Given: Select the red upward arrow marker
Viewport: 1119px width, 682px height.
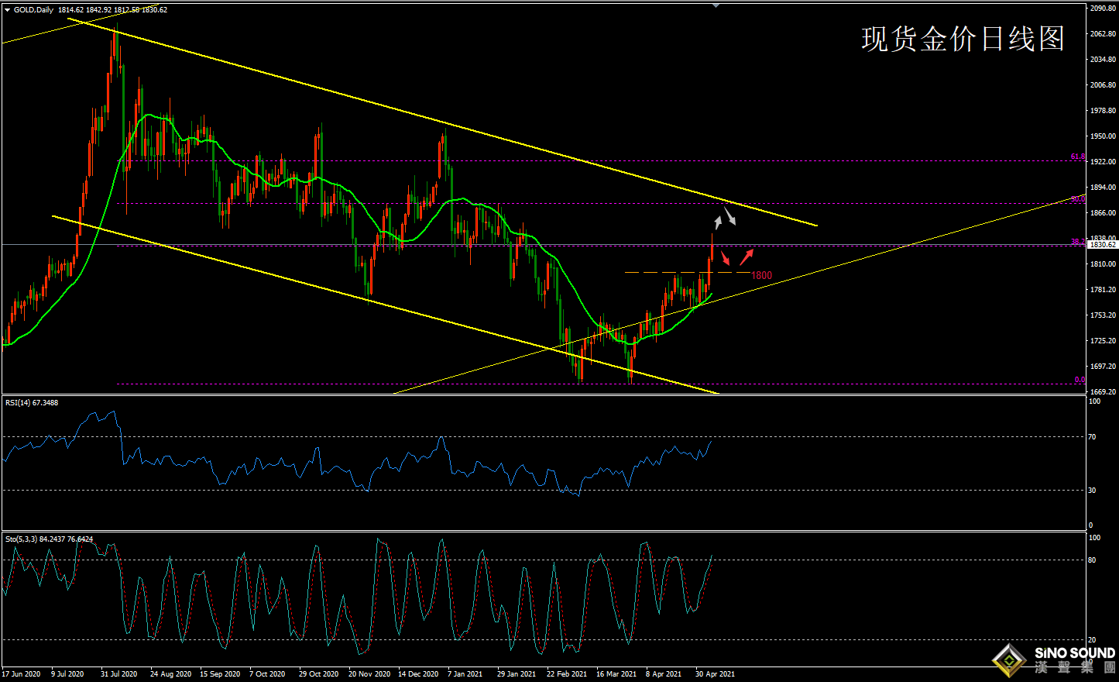Looking at the screenshot, I should point(747,256).
